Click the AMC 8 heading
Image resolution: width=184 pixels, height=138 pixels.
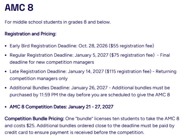[19, 7]
